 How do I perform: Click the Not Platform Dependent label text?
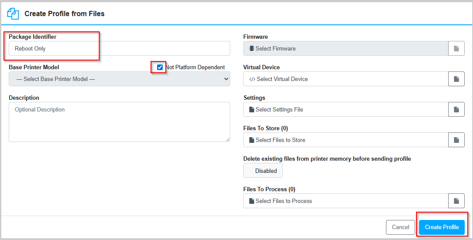195,68
